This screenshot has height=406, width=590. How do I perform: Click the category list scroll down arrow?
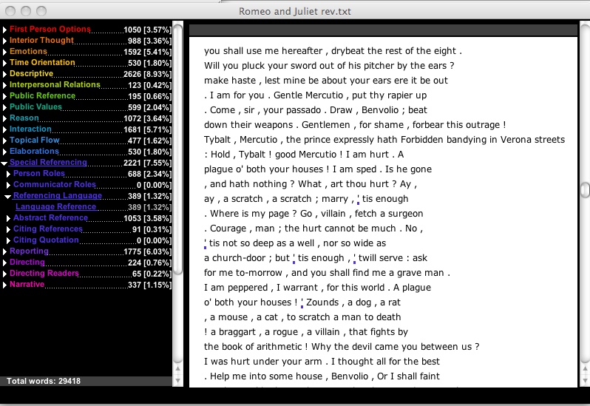click(x=177, y=380)
